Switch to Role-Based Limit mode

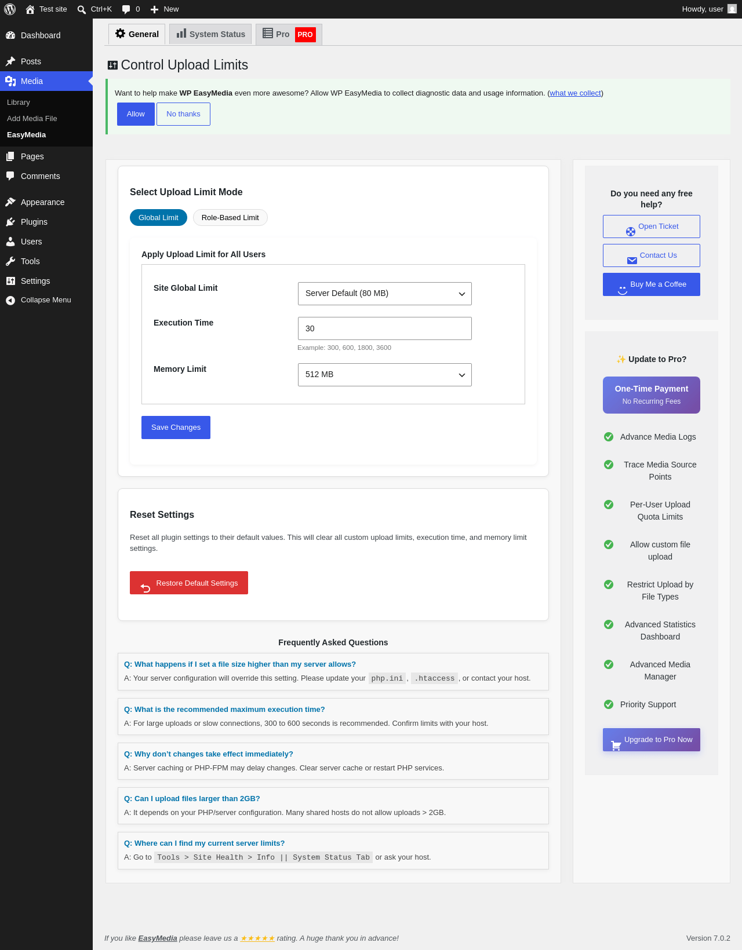tap(230, 218)
